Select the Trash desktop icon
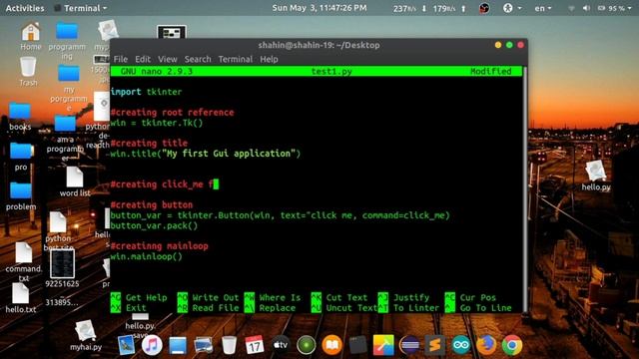The width and height of the screenshot is (639, 359). [28, 71]
